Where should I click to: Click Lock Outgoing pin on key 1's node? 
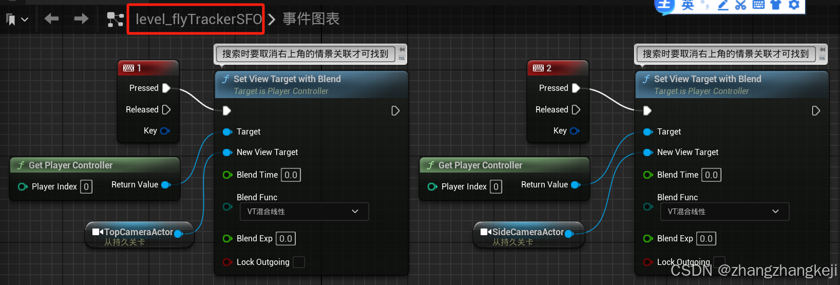(227, 262)
